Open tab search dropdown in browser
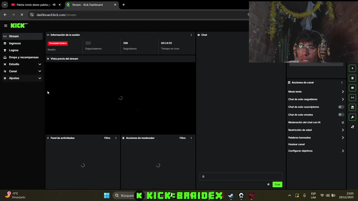 (x=5, y=5)
